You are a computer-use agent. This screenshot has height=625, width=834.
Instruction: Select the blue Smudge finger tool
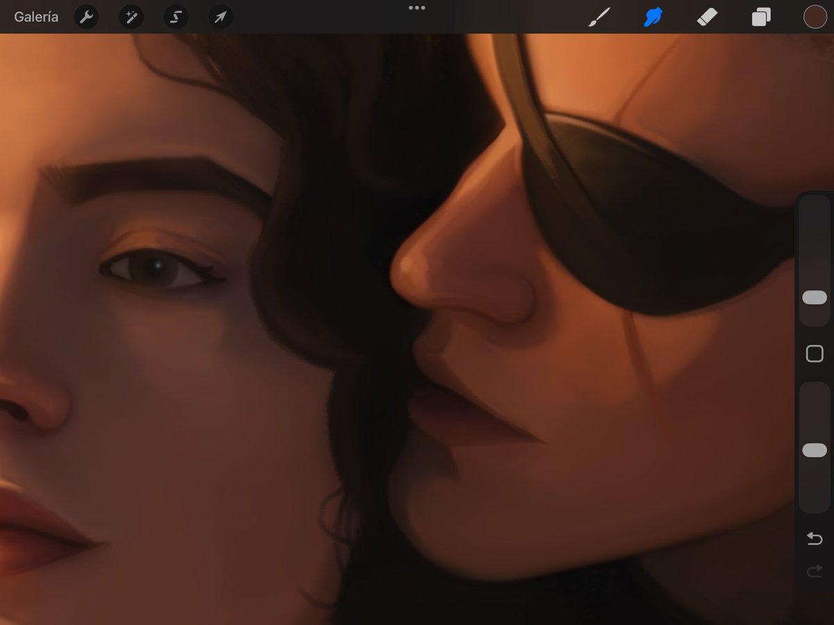click(x=653, y=17)
